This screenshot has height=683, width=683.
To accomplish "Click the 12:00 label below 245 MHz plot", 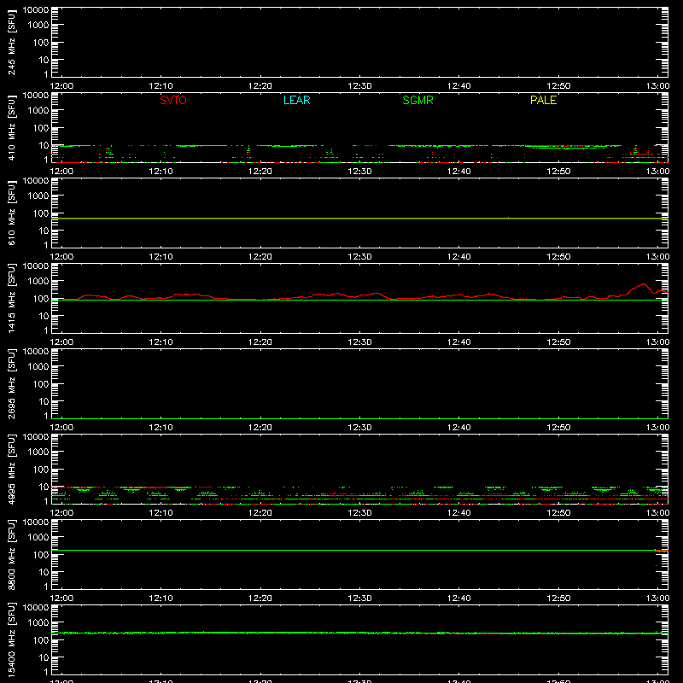I will (x=61, y=86).
